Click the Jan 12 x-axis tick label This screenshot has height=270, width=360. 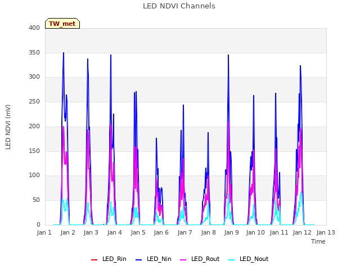coord(302,232)
